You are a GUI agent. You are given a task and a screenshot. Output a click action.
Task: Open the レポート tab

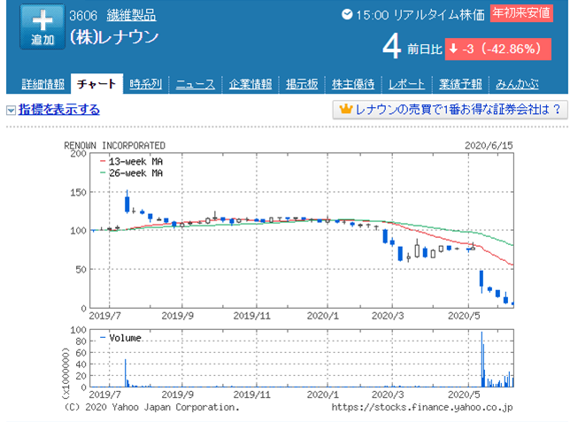[406, 84]
